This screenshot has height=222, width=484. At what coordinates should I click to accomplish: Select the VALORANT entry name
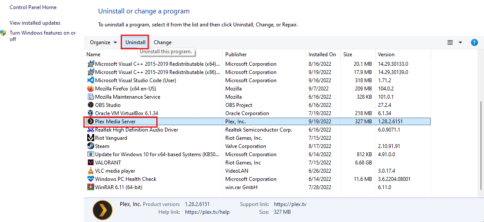[x=108, y=163]
